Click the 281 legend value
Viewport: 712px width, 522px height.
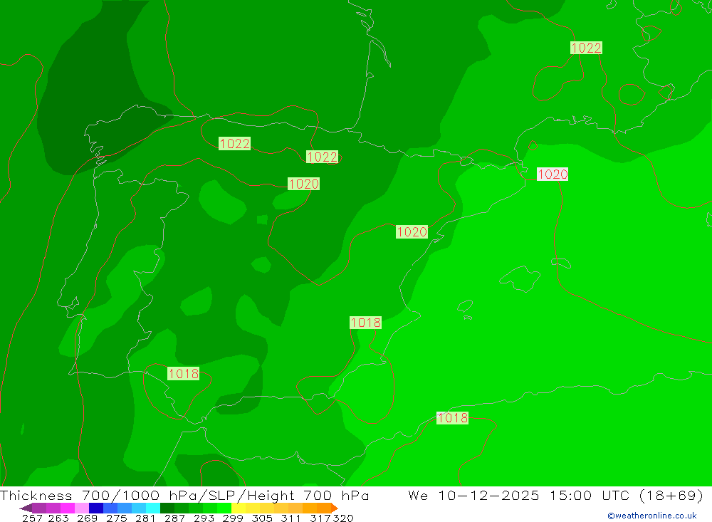[x=145, y=518]
